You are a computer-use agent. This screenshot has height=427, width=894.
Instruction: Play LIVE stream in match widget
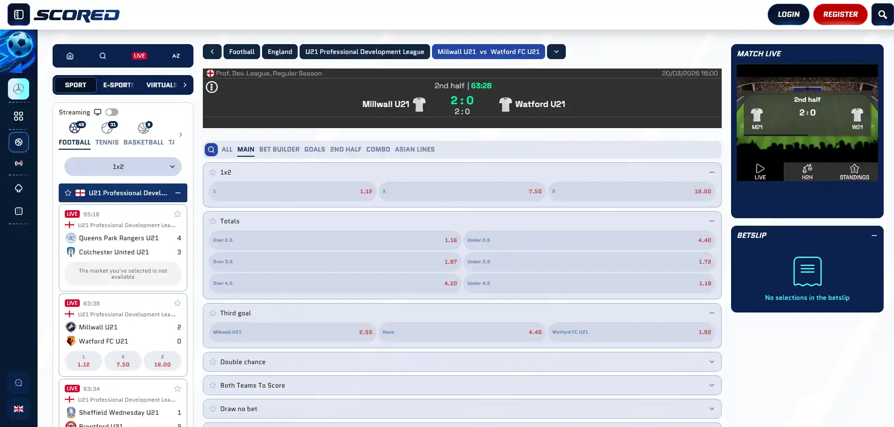point(760,172)
